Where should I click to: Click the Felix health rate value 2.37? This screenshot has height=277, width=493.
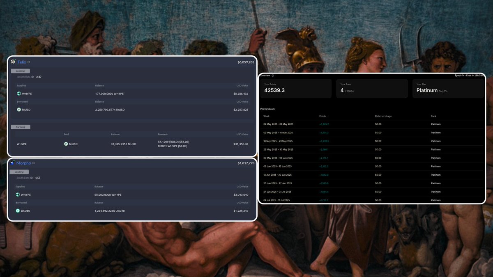(39, 77)
